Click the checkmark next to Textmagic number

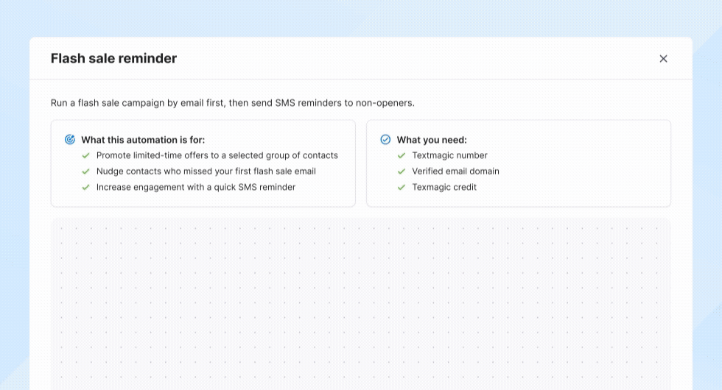click(x=402, y=156)
